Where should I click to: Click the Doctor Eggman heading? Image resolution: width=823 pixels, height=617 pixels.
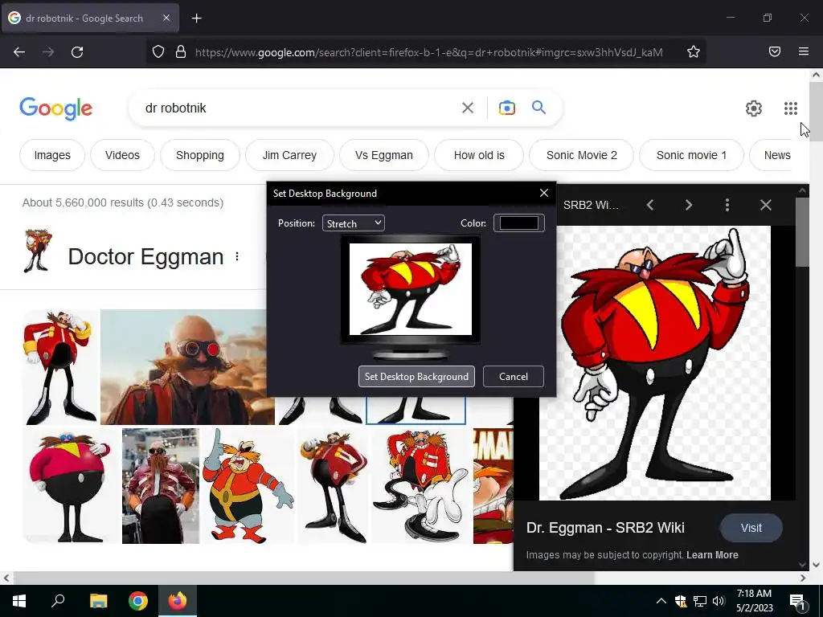coord(146,256)
